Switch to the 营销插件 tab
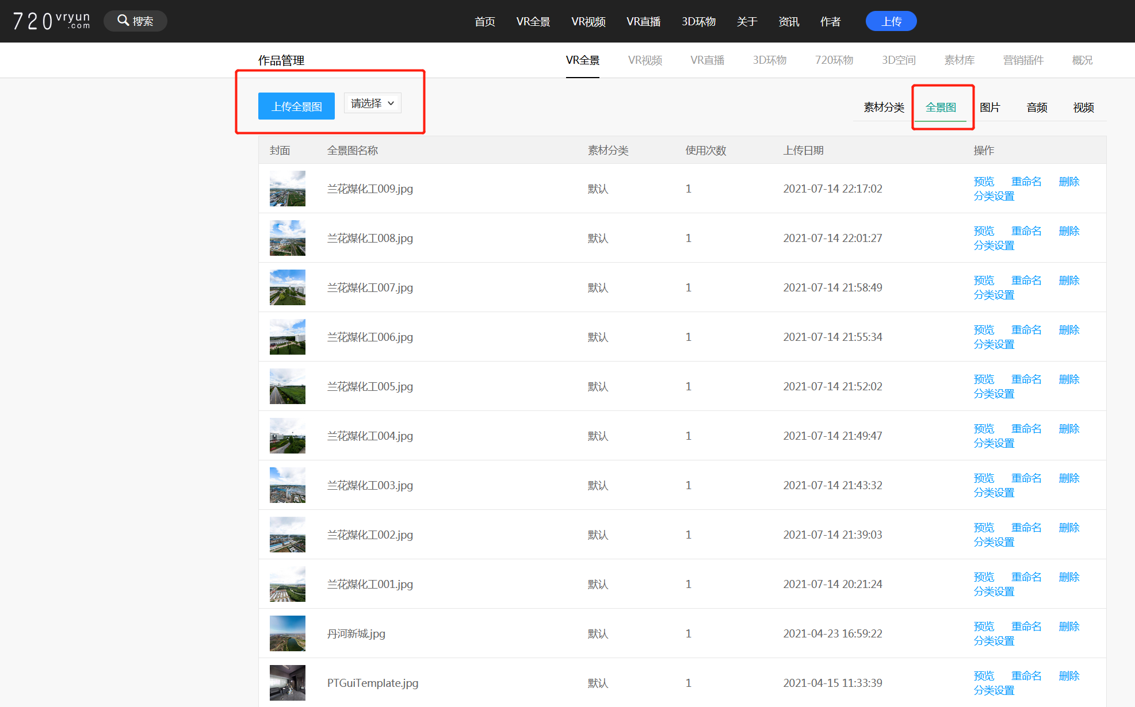This screenshot has height=707, width=1135. coord(1023,60)
